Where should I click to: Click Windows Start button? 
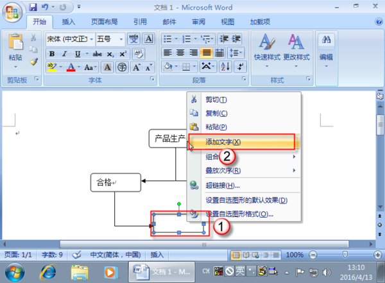pos(15,272)
